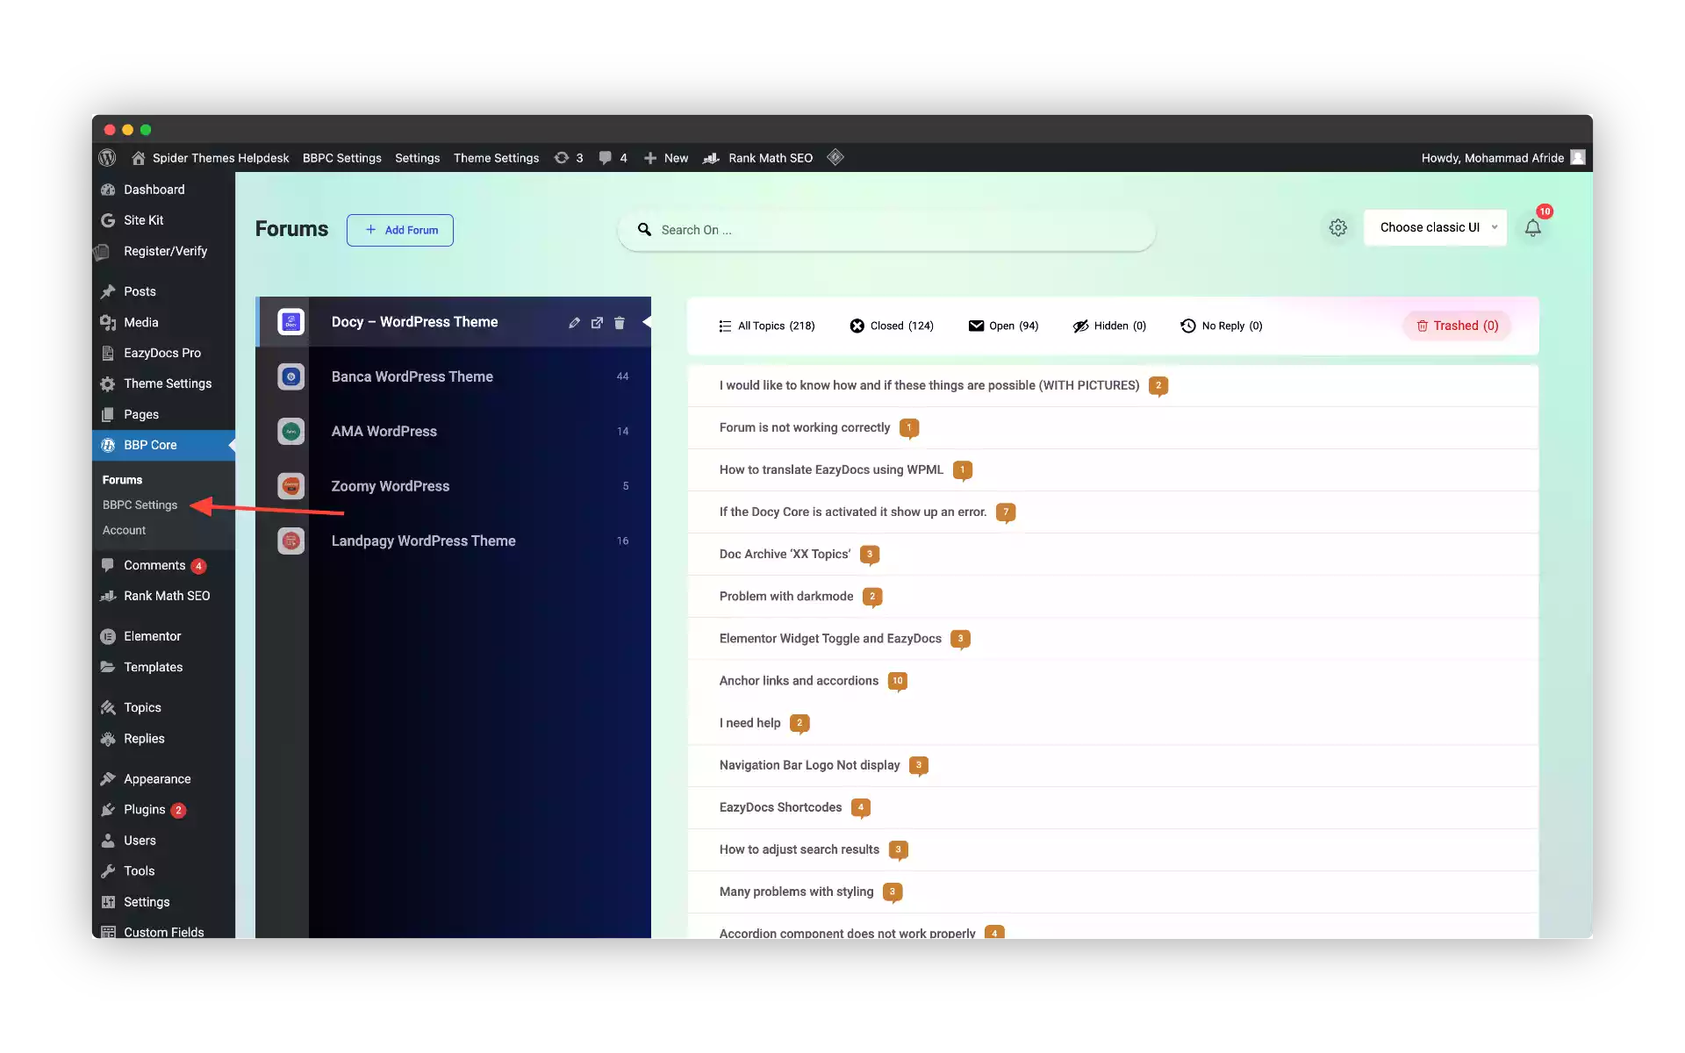Click the WordPress logo in the admin bar
Viewport: 1685px width, 1053px height.
106,158
